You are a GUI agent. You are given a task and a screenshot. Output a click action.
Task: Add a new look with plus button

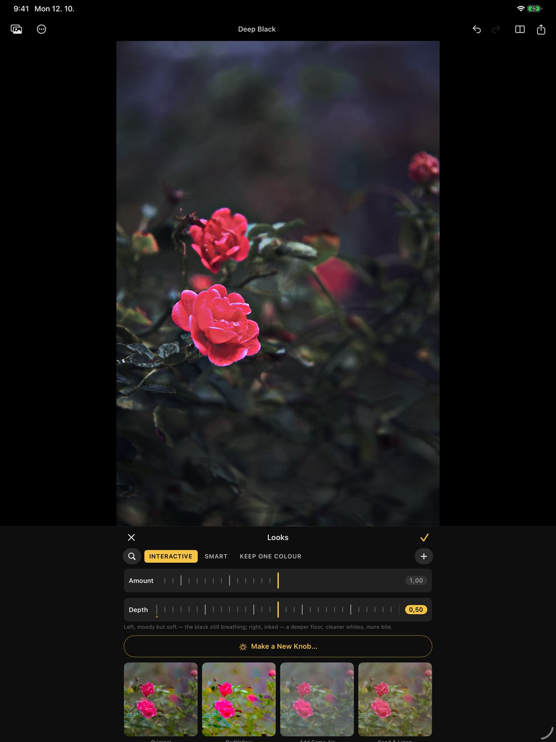tap(424, 556)
